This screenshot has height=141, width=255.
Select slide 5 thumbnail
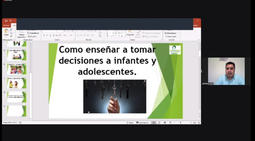17,55
